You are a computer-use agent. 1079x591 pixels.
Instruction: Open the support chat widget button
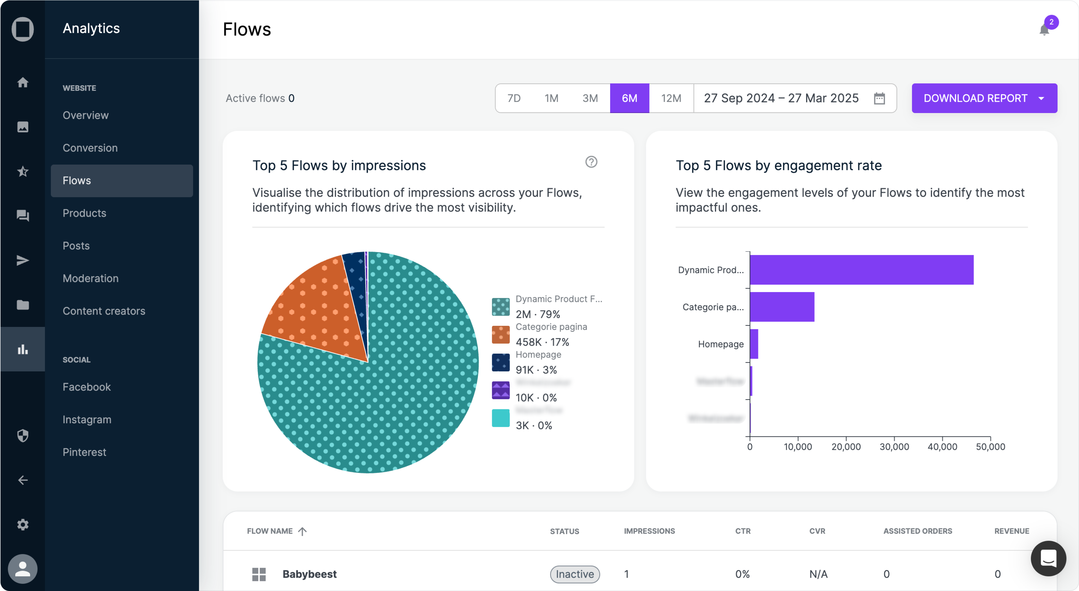click(x=1048, y=558)
